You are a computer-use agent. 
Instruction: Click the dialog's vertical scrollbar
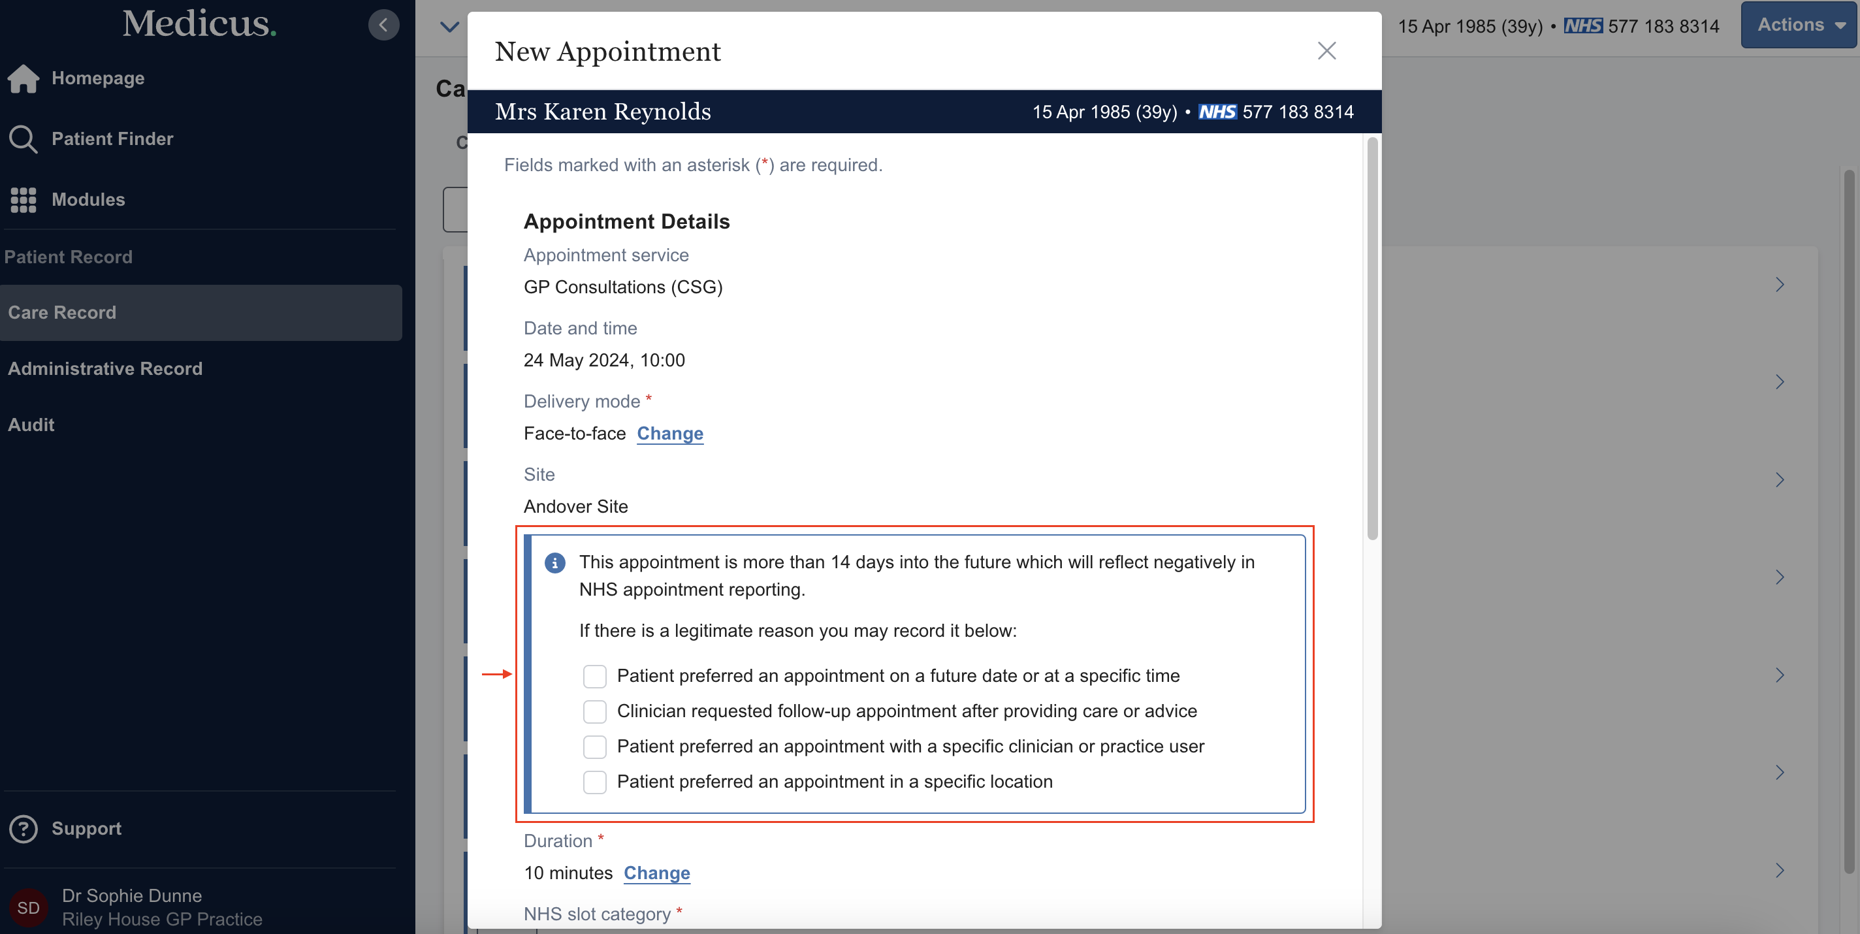coord(1373,338)
